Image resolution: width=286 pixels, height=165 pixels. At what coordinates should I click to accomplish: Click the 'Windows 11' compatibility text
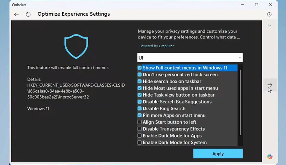pyautogui.click(x=38, y=109)
